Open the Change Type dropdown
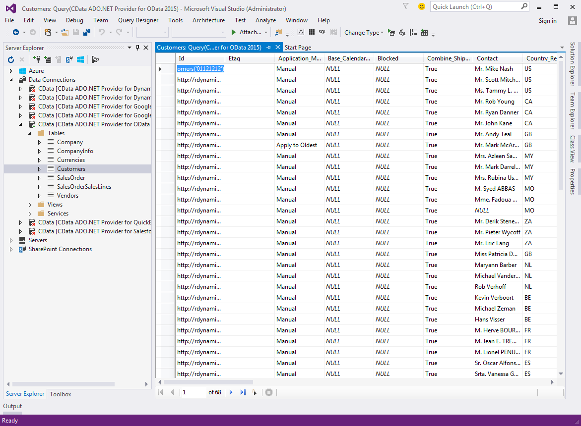This screenshot has height=426, width=581. click(364, 33)
